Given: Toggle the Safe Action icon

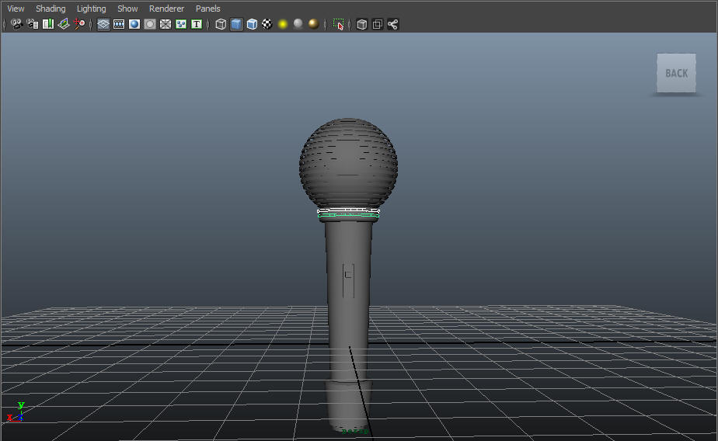Looking at the screenshot, I should [181, 24].
